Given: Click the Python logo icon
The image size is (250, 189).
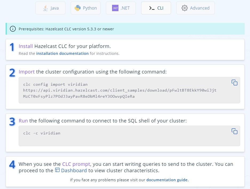Looking at the screenshot, I should pos(77,8).
